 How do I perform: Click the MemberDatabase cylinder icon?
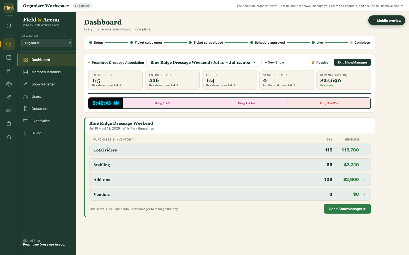pyautogui.click(x=26, y=72)
